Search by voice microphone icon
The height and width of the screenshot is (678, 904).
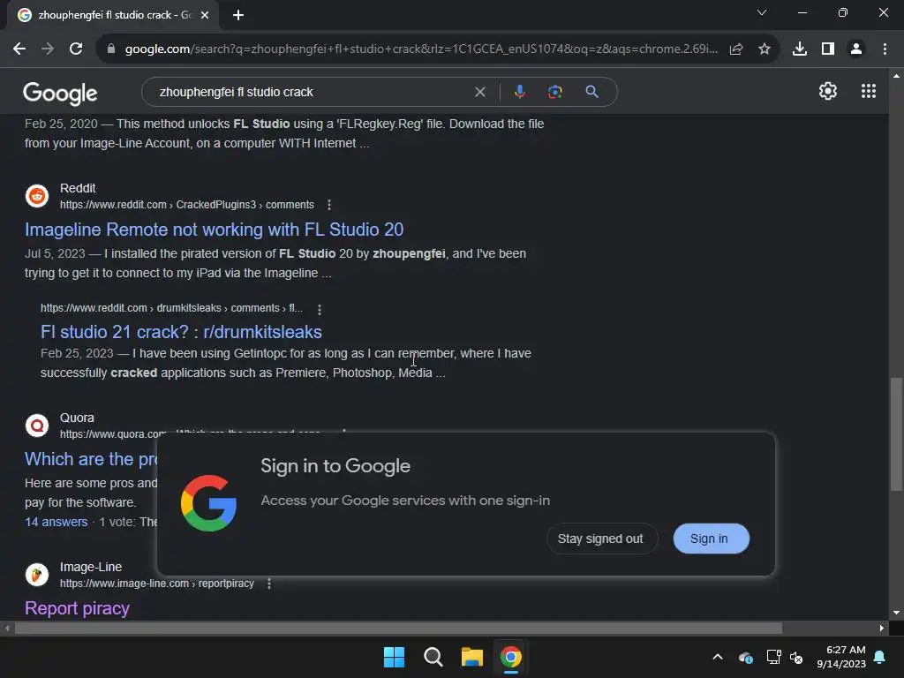[519, 92]
